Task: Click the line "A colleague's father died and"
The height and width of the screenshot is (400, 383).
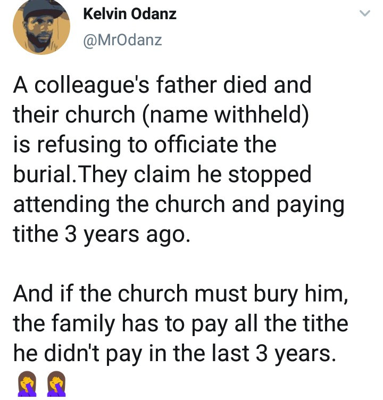Action: tap(162, 86)
